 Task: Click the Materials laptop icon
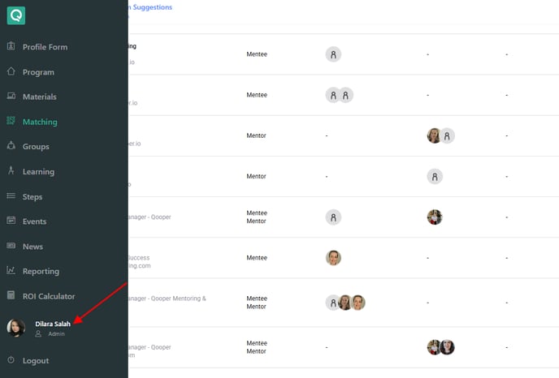click(x=11, y=97)
